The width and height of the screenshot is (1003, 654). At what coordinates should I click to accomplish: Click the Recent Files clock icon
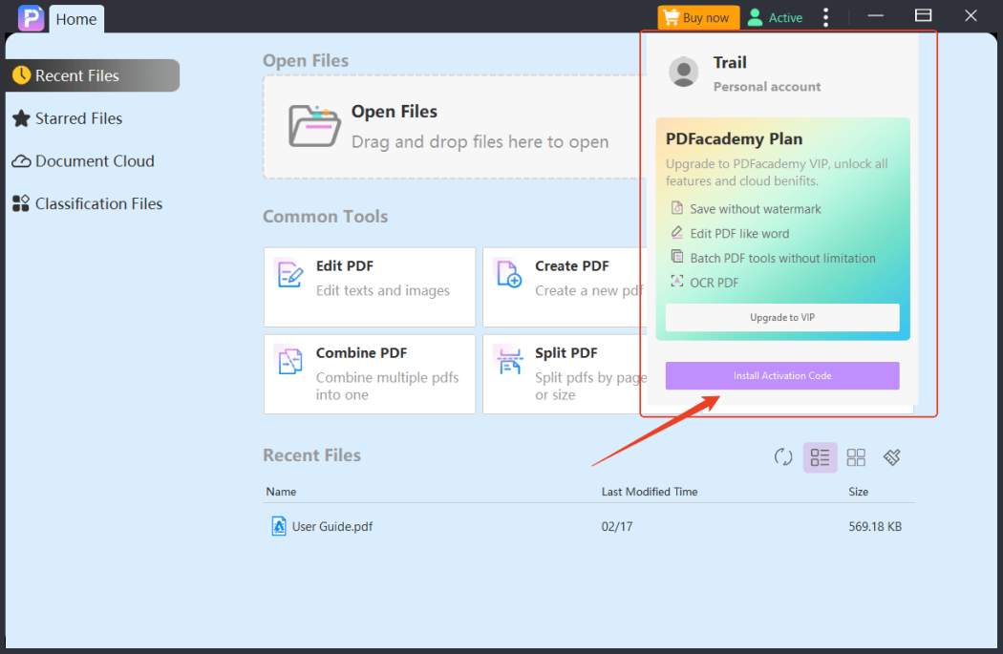pyautogui.click(x=21, y=75)
